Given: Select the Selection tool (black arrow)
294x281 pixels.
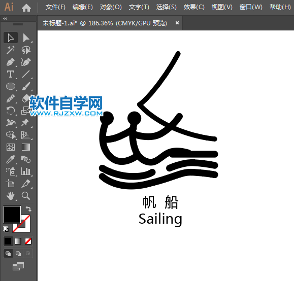Looking at the screenshot, I should [x=11, y=38].
